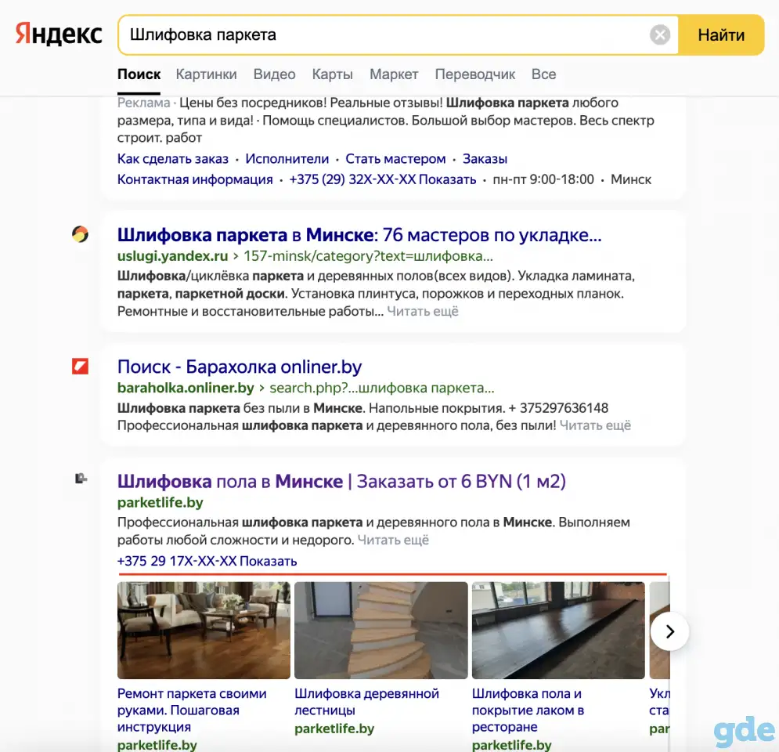Click the parketlife.by favicon
Screen dimensions: 779x752
tap(81, 479)
